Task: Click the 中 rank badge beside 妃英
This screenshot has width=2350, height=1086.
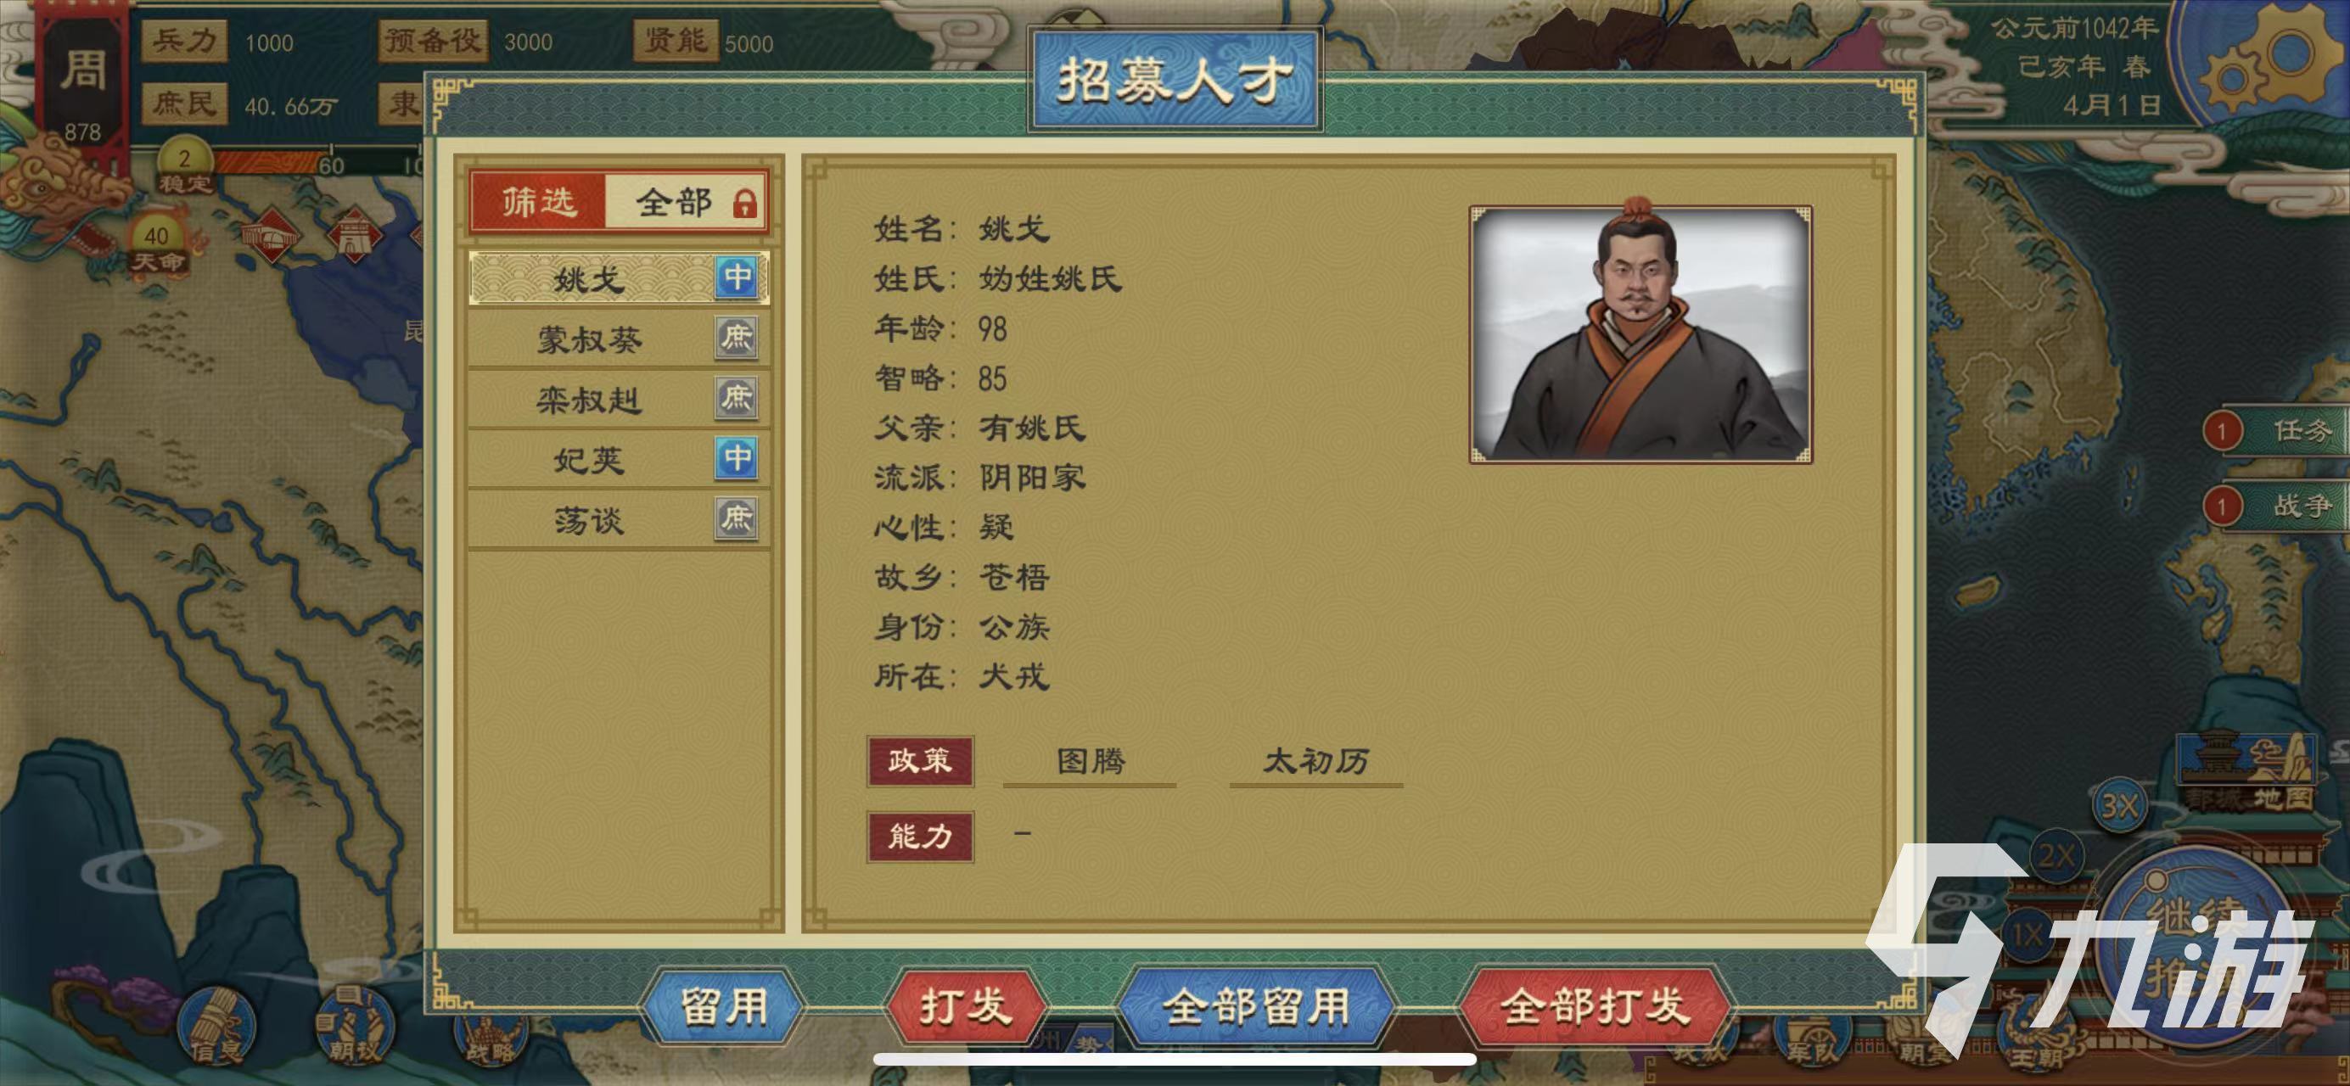Action: (x=738, y=458)
